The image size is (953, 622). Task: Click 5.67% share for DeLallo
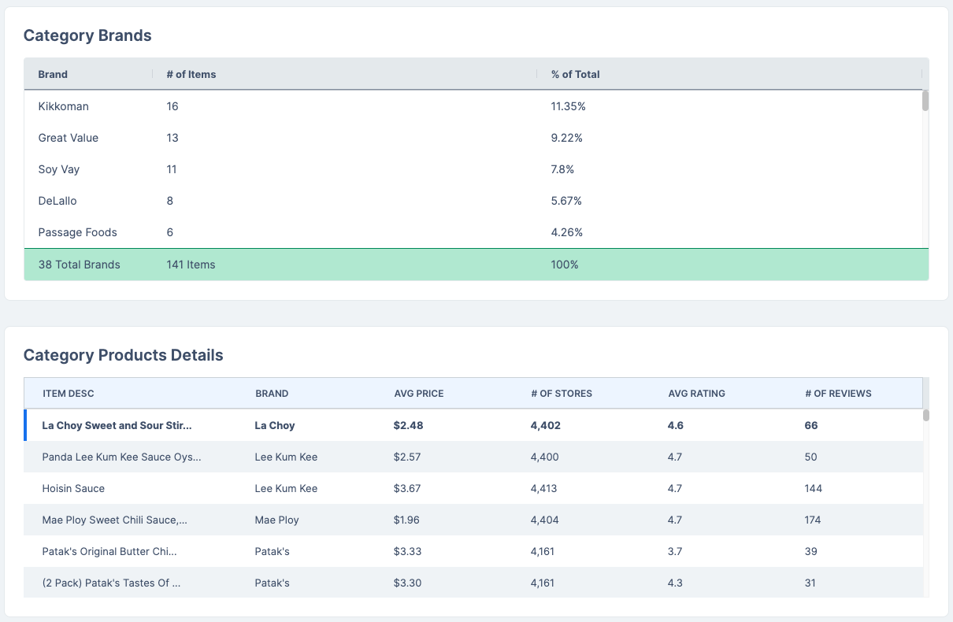pyautogui.click(x=566, y=201)
